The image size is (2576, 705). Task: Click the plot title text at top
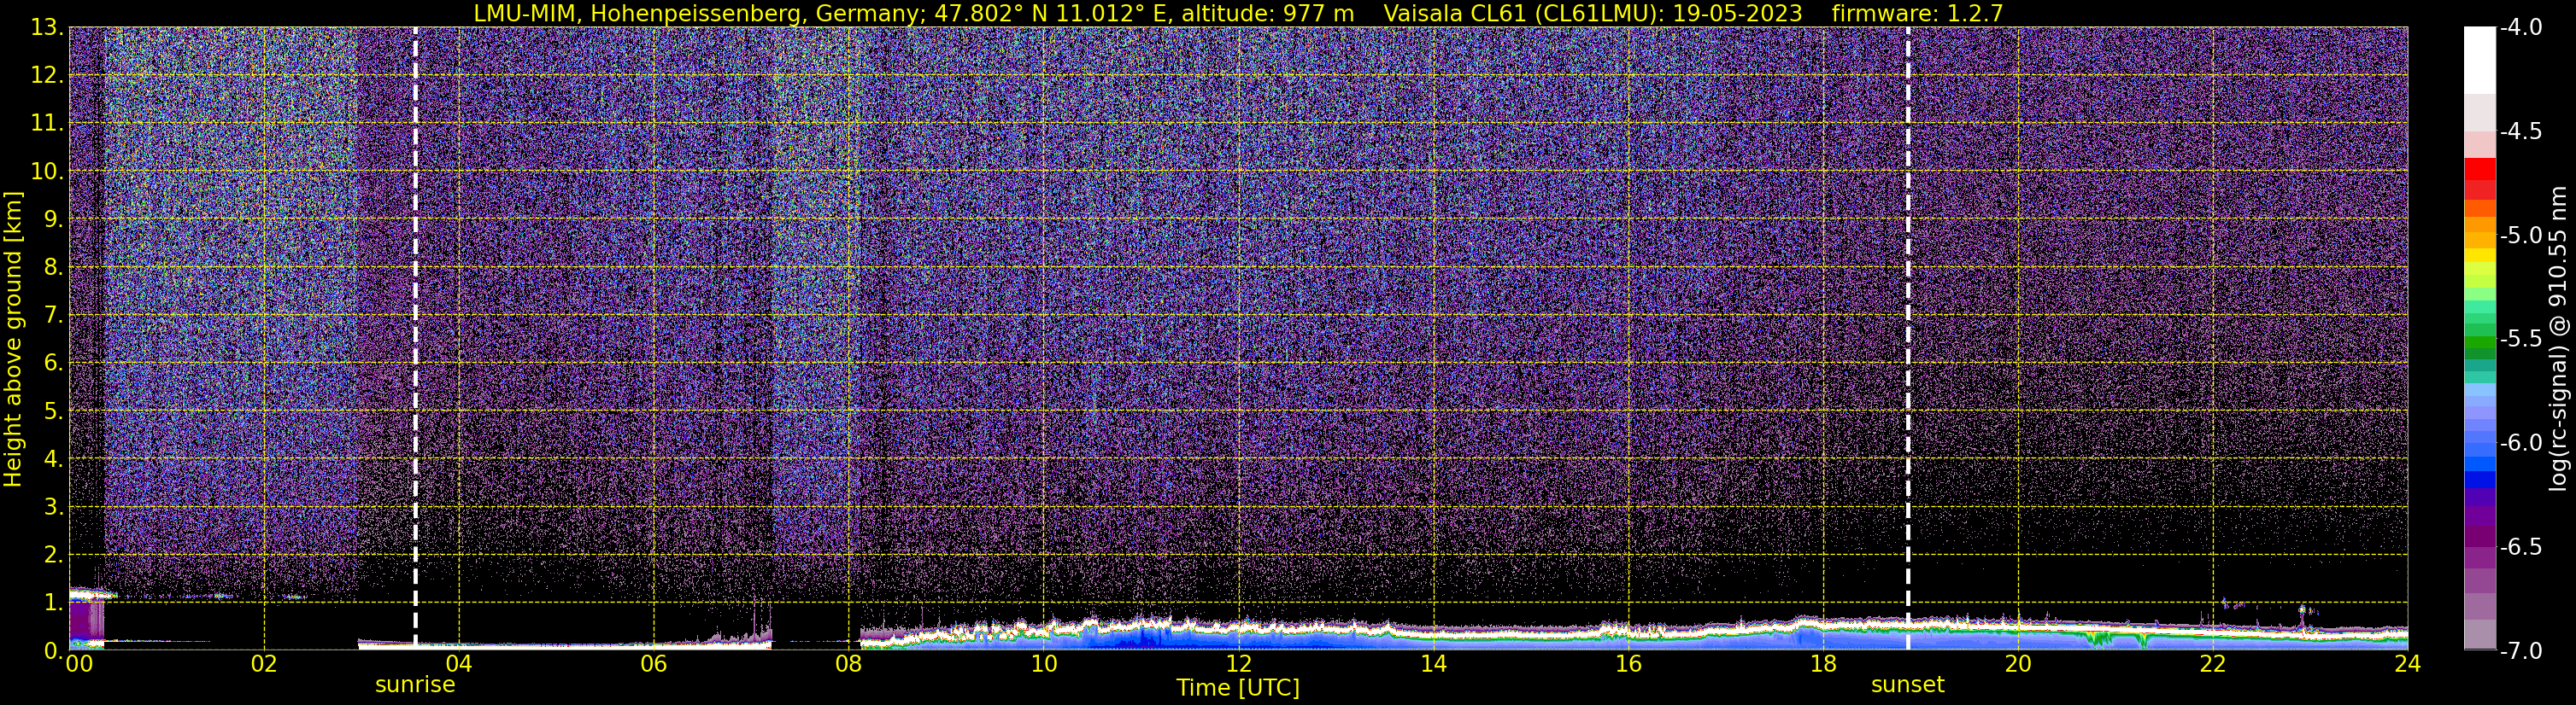tap(1238, 13)
